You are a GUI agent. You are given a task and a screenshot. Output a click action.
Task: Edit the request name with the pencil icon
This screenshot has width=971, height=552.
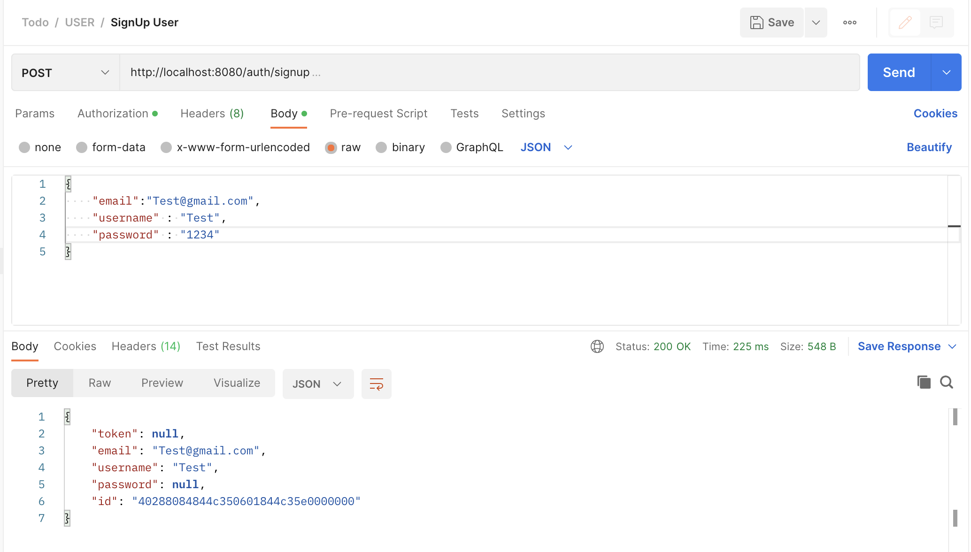pyautogui.click(x=905, y=22)
